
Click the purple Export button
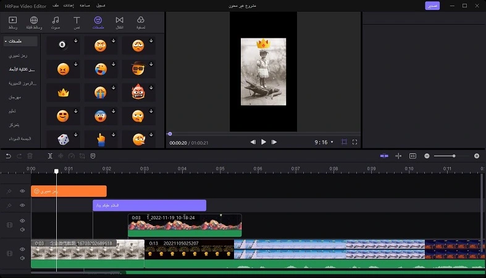tap(432, 6)
